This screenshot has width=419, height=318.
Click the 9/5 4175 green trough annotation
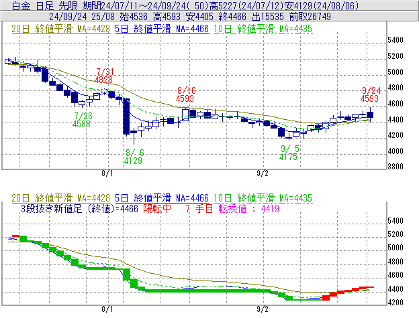pos(289,153)
